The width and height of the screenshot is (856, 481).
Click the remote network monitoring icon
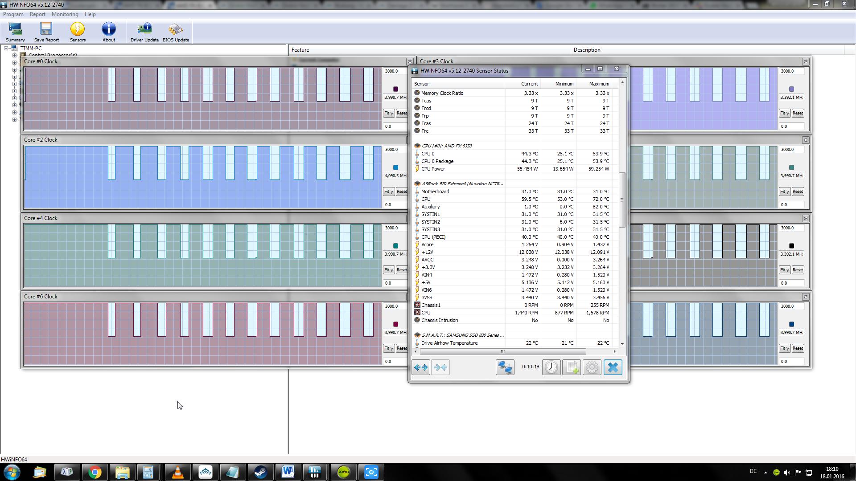pyautogui.click(x=505, y=367)
